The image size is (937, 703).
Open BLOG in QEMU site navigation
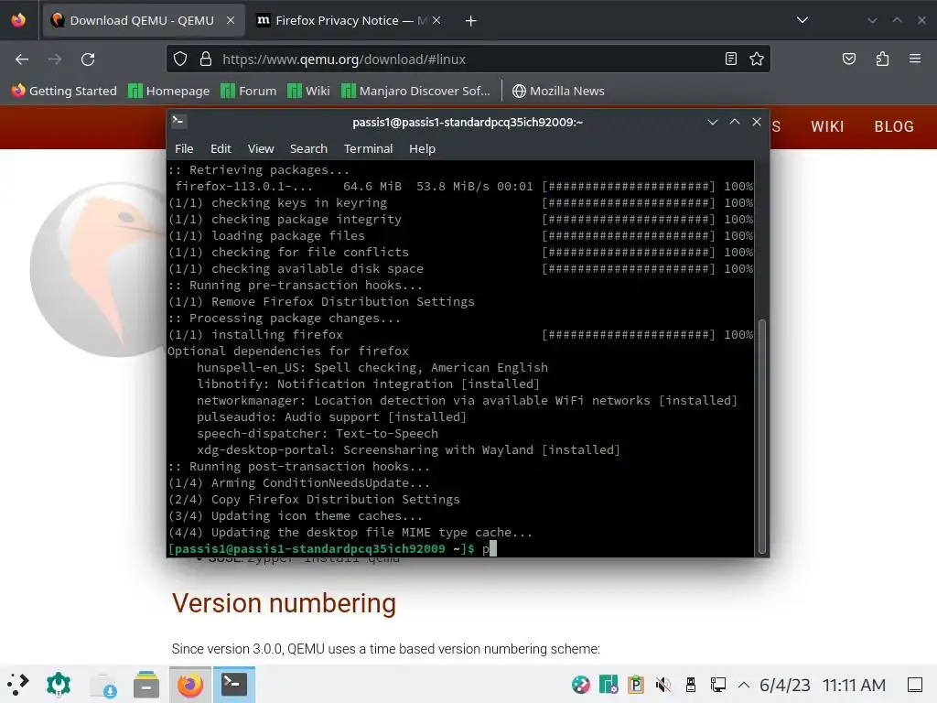(x=894, y=126)
